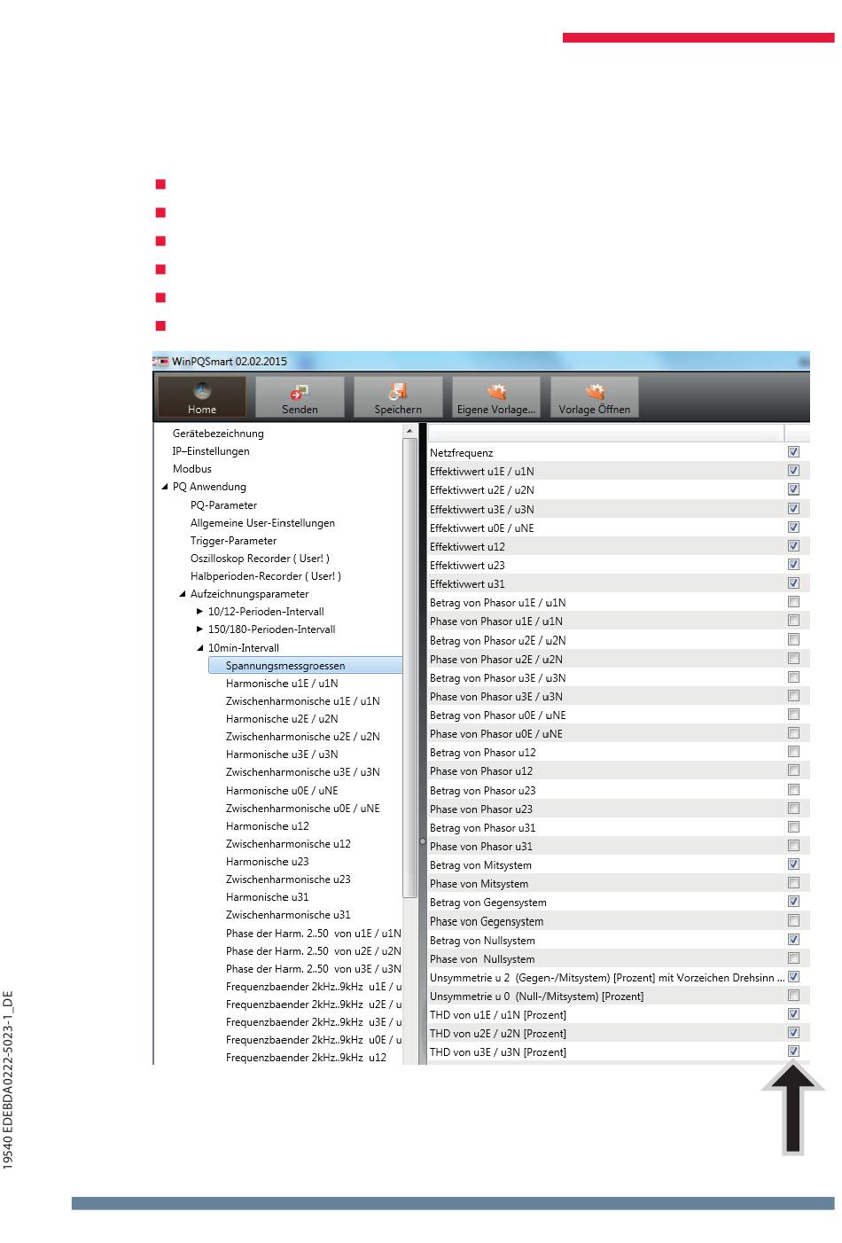Click the Home toolbar icon
Image resolution: width=842 pixels, height=1243 pixels.
(x=202, y=391)
